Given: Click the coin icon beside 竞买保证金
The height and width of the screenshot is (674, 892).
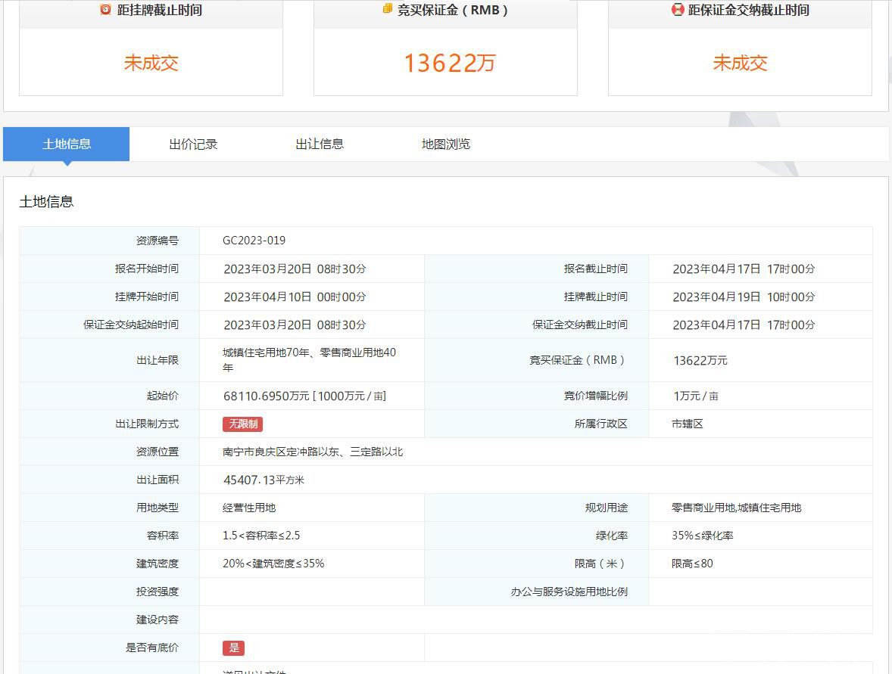Looking at the screenshot, I should (x=388, y=8).
